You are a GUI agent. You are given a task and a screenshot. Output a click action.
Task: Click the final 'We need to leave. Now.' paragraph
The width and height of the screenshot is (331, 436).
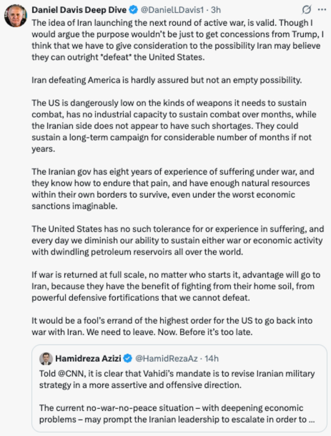click(x=172, y=326)
